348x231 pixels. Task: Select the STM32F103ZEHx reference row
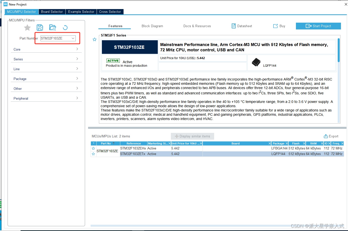(133, 148)
